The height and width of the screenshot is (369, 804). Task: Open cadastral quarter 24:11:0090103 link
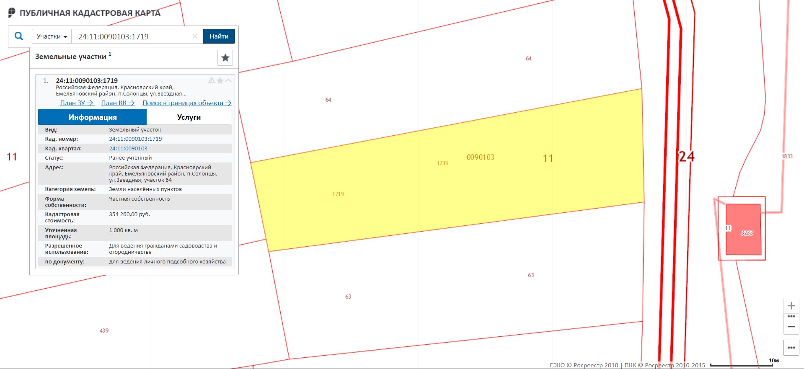[128, 149]
